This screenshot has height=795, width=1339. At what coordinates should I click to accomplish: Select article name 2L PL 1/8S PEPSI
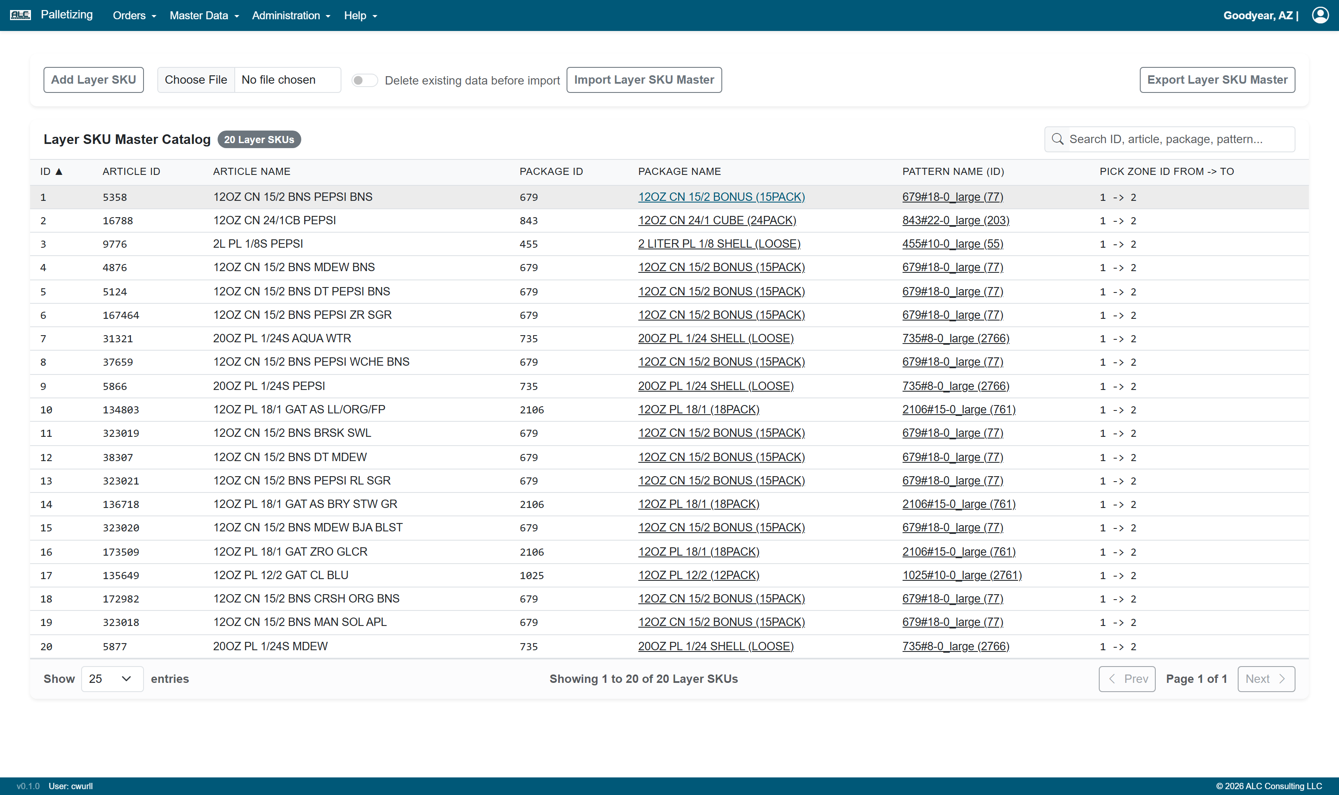coord(258,244)
